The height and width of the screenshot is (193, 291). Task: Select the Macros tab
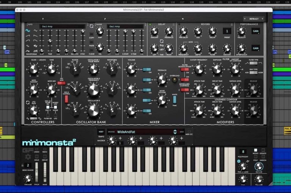tap(101, 141)
